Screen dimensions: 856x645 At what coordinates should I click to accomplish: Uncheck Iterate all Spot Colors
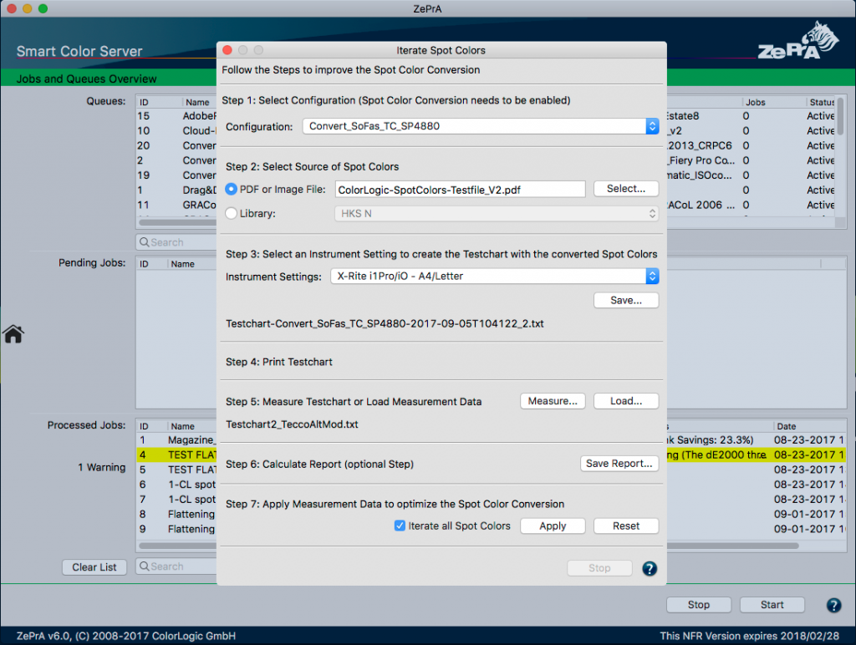coord(400,526)
